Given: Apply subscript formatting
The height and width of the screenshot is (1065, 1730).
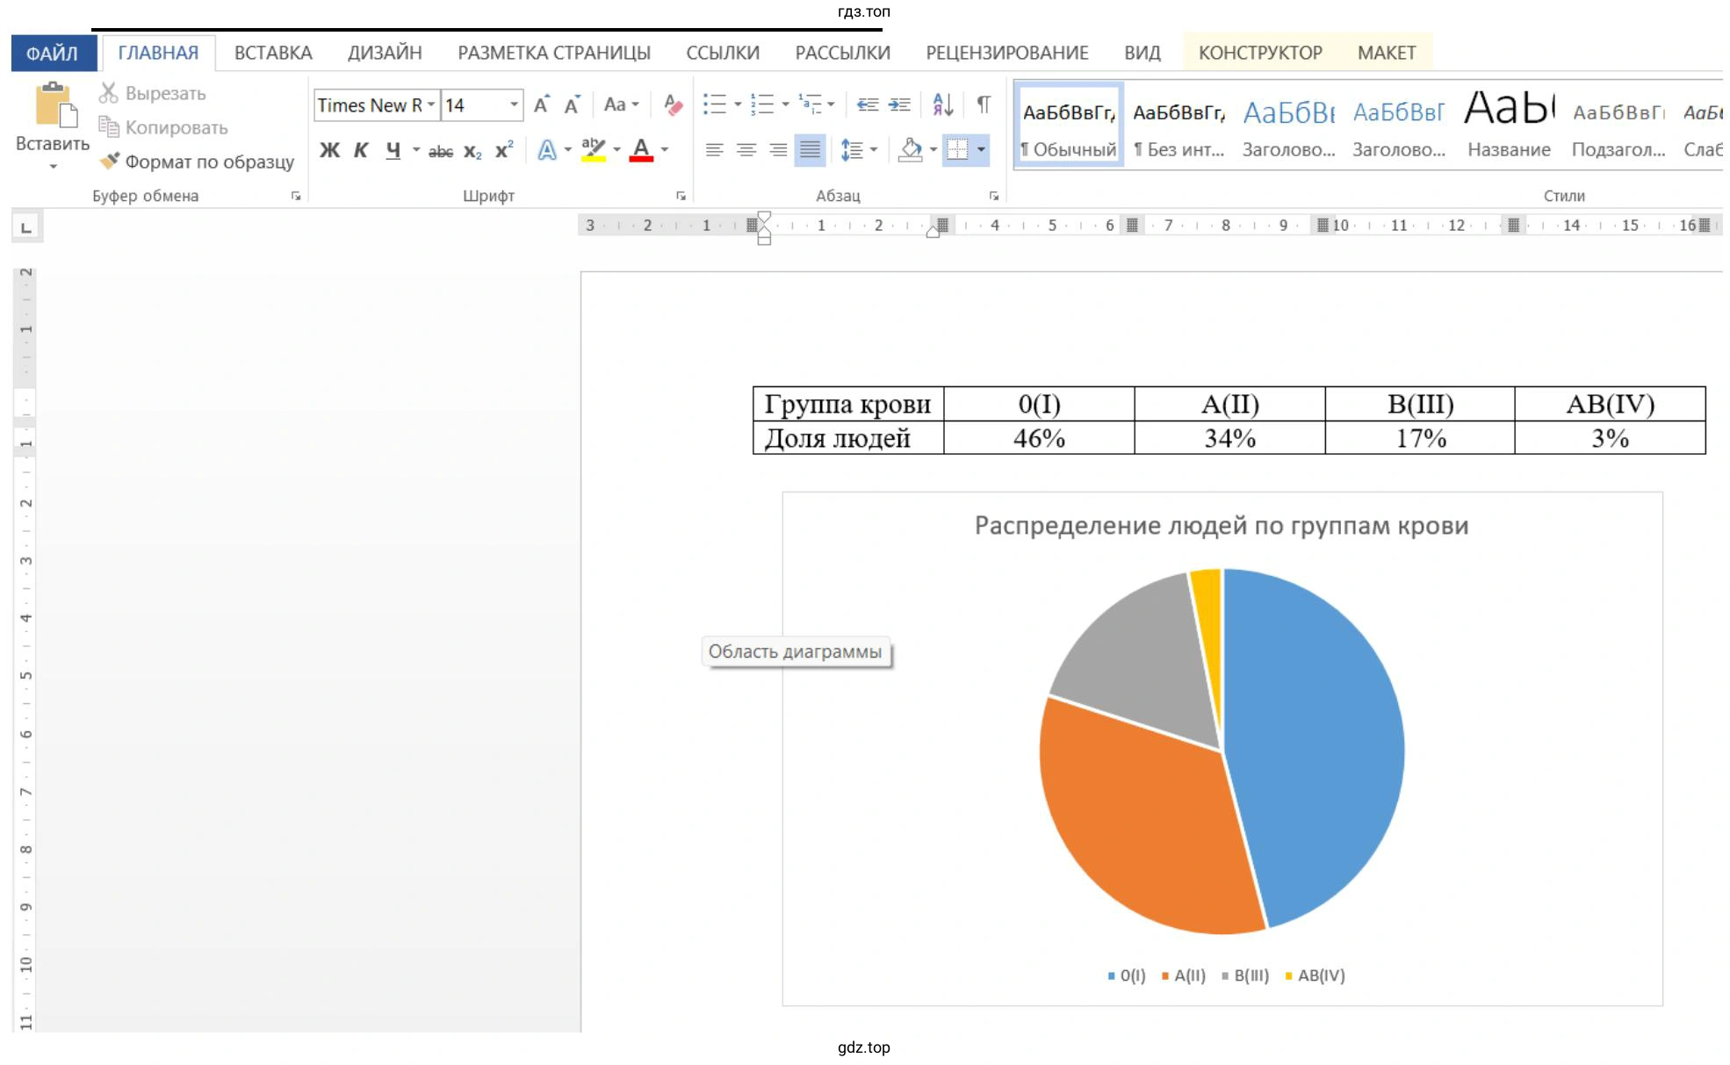Looking at the screenshot, I should click(472, 151).
